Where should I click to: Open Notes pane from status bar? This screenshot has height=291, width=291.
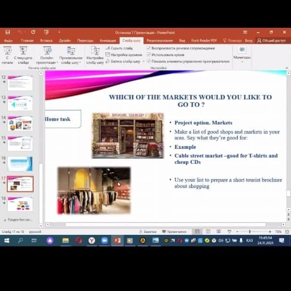coord(147,231)
